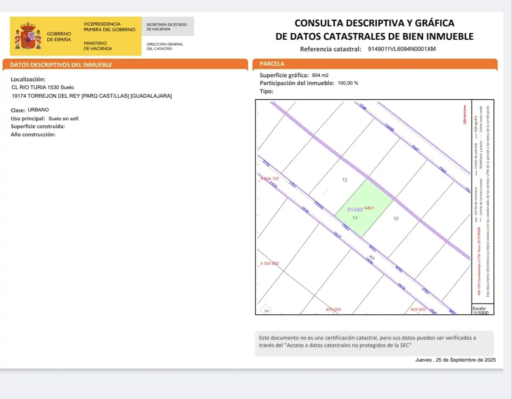Screen dimensions: 512x399
Task: Click the "DE DATOS CATASTRALES DE BIEN INMUEBLE" title line
Action: coord(374,36)
